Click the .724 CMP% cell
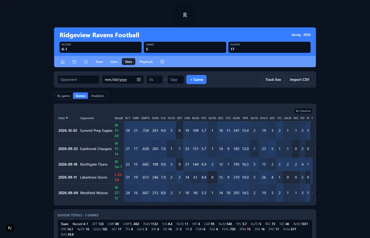The height and width of the screenshot is (238, 370). tap(145, 130)
